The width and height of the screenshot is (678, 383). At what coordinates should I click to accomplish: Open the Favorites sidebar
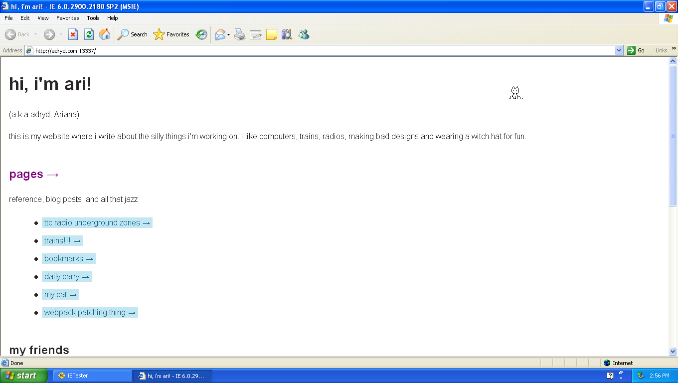point(171,34)
